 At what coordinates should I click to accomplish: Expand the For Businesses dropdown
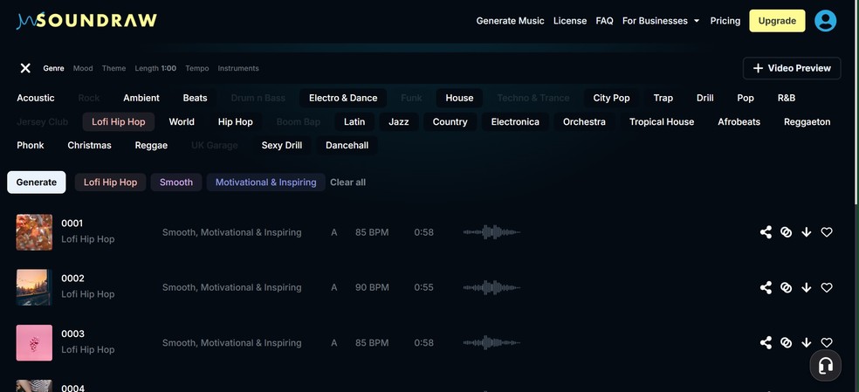(661, 21)
